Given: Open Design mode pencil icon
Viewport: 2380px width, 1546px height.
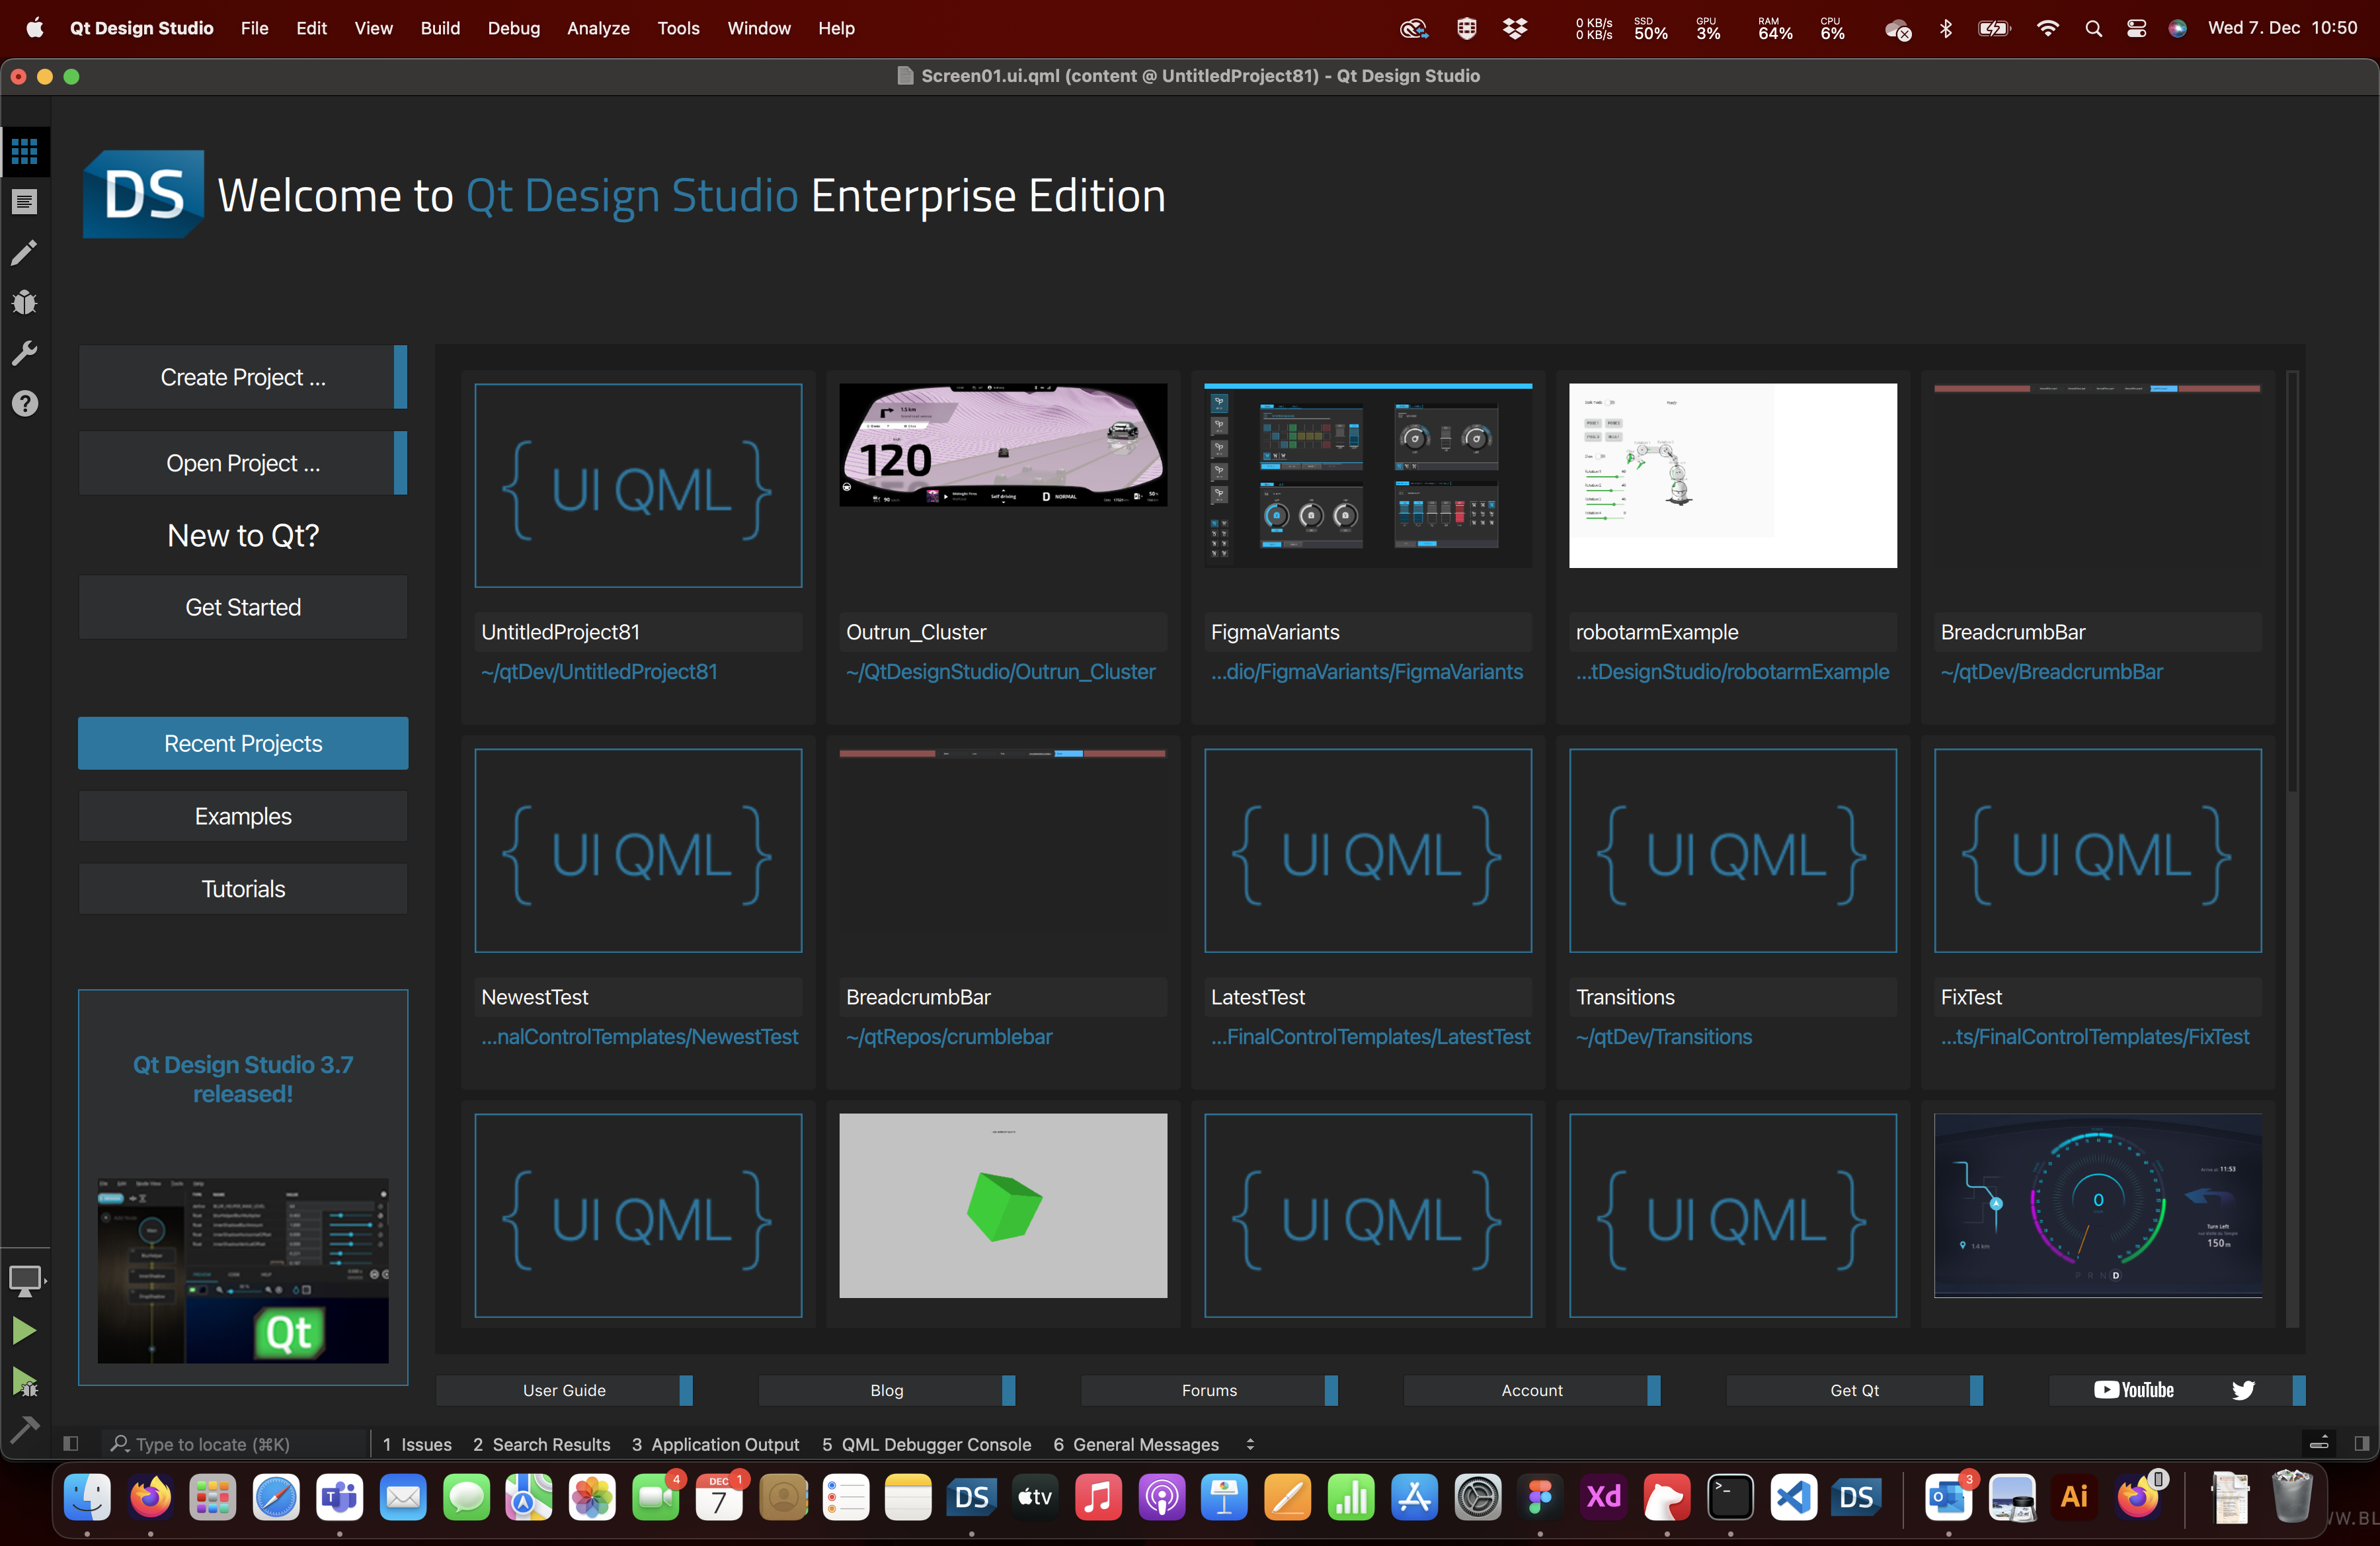Looking at the screenshot, I should point(24,252).
